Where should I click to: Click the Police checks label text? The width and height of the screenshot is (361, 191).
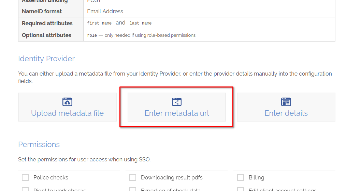51,177
